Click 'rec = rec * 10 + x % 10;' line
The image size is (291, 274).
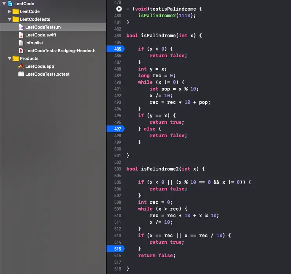[x=184, y=216]
